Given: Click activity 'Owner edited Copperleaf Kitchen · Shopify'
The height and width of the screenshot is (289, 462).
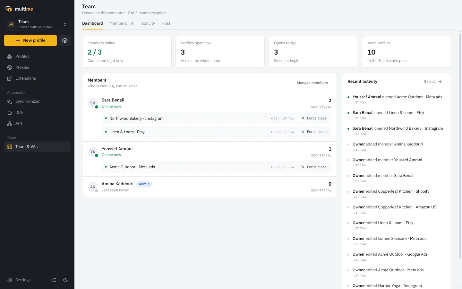Looking at the screenshot, I should 397,194.
